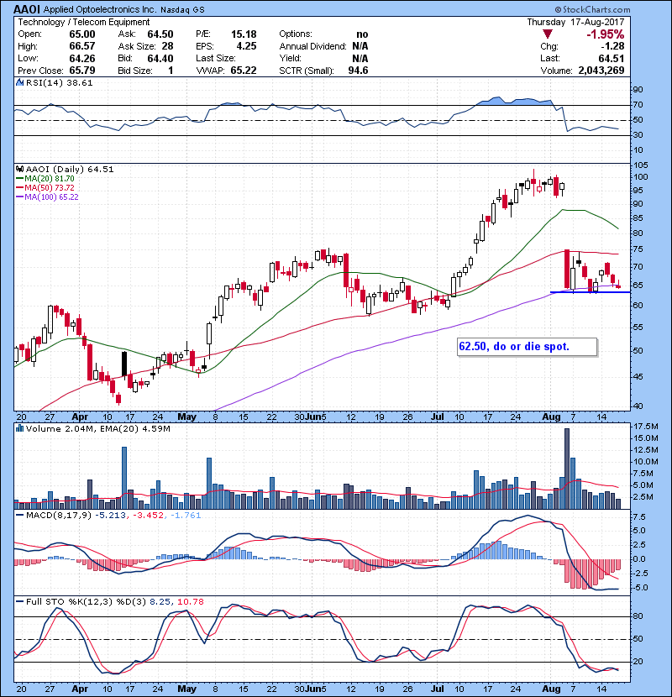Image resolution: width=672 pixels, height=697 pixels.
Task: Click the VWAP value 65.22
Action: (244, 71)
